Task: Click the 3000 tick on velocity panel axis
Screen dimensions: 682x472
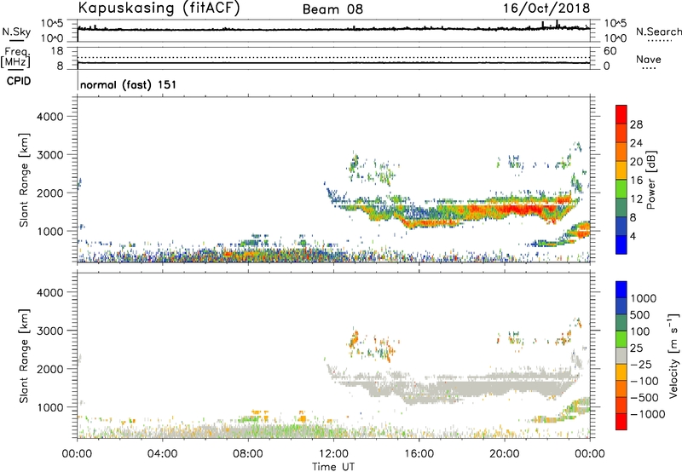Action: (x=49, y=331)
